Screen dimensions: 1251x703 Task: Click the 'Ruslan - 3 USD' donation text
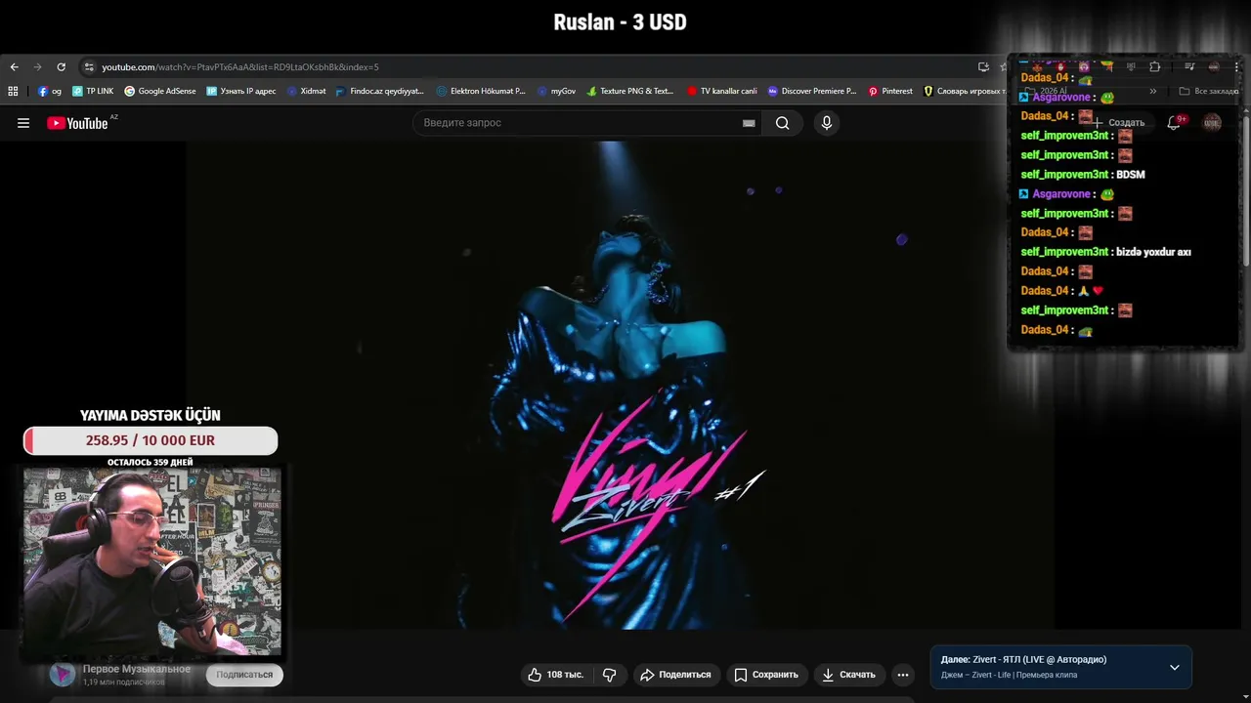click(620, 21)
